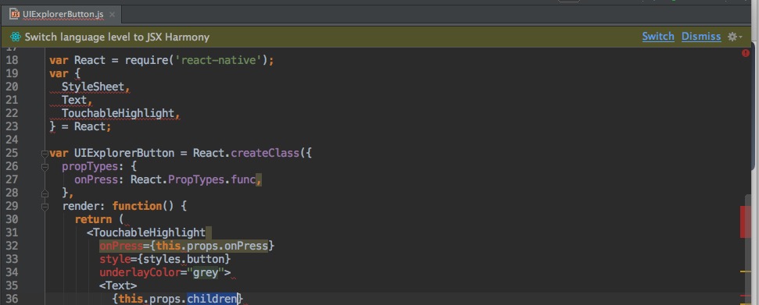Image resolution: width=759 pixels, height=305 pixels.
Task: Click the fold end marker at line 28
Action: (x=45, y=193)
